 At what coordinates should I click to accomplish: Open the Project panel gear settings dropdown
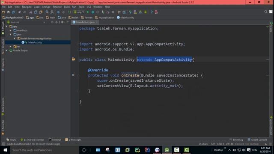[x=63, y=22]
